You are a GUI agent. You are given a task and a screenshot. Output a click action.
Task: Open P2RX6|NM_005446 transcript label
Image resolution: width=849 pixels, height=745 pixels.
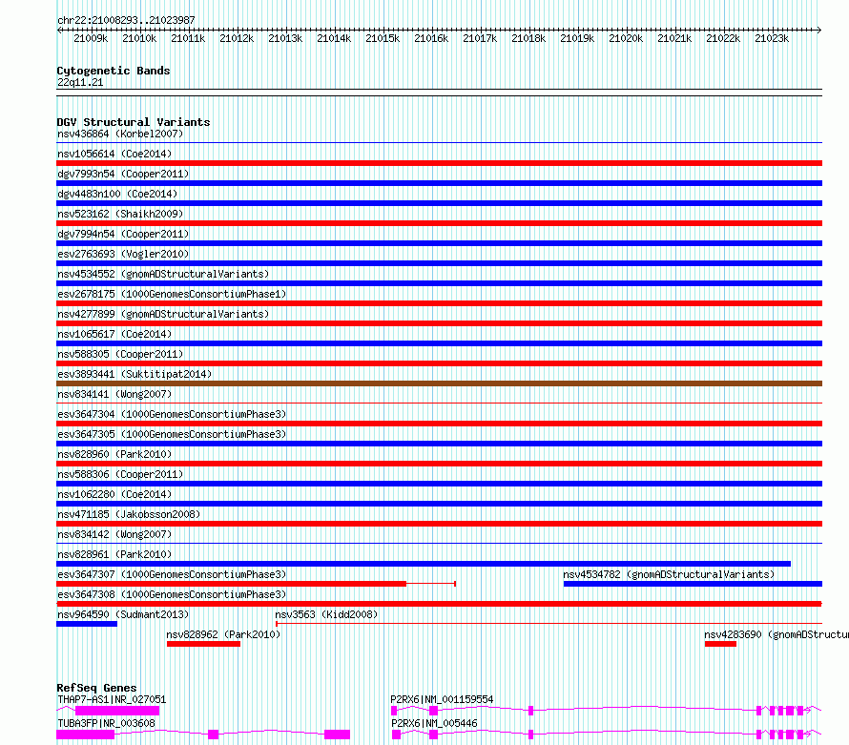click(x=434, y=723)
